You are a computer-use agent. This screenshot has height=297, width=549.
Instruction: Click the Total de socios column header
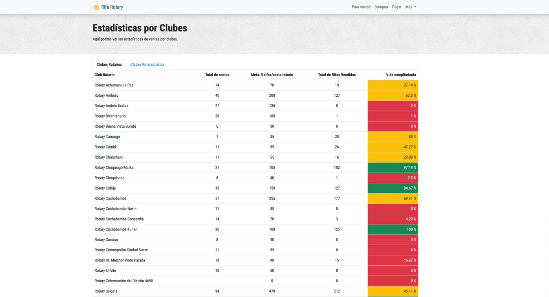tap(217, 75)
